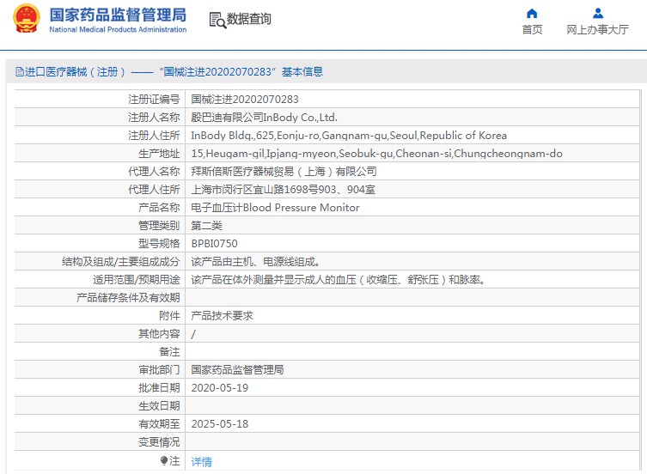
Task: Click the 国家药品监督管理局 site title
Action: (x=118, y=15)
